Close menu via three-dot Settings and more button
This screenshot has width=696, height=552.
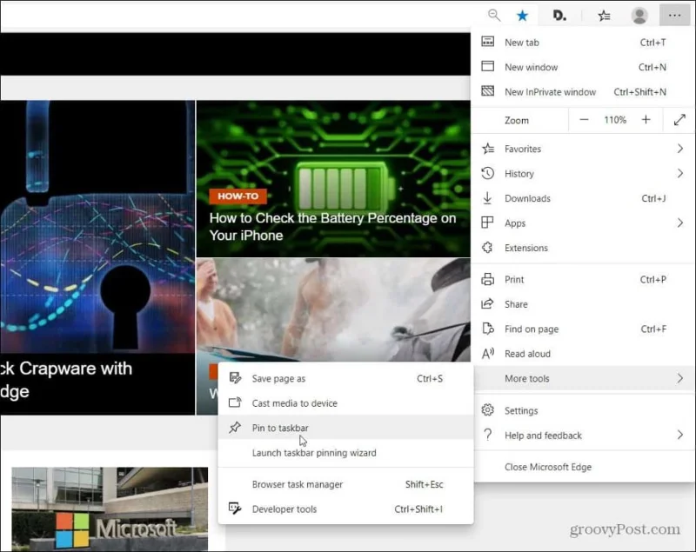point(674,16)
